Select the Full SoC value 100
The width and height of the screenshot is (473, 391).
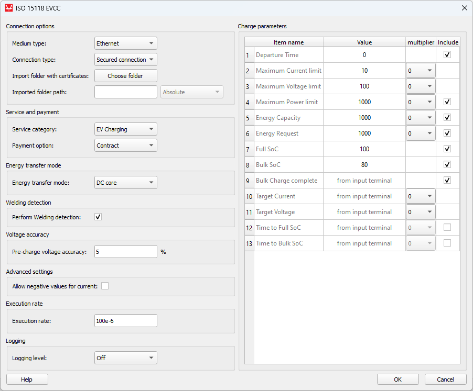click(x=364, y=149)
